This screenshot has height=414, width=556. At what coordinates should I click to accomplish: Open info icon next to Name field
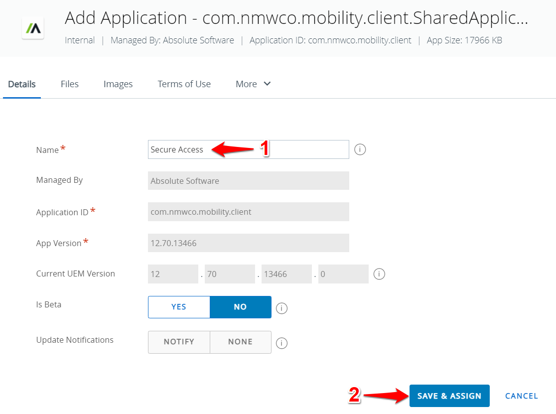tap(360, 149)
